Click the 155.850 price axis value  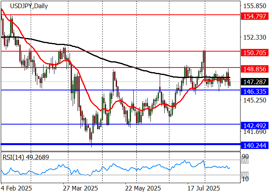coord(255,6)
